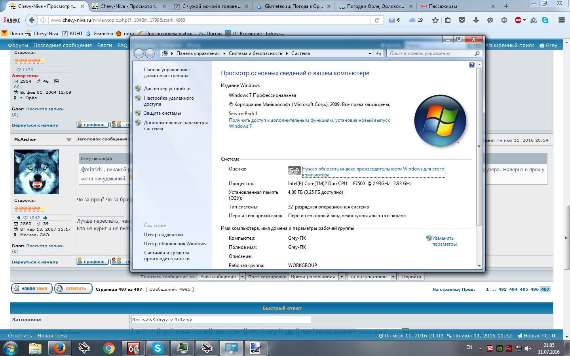This screenshot has width=570, height=356.
Task: Click the help question-mark icon in System window
Action: click(471, 65)
